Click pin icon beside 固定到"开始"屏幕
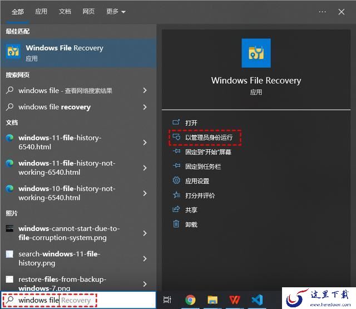This screenshot has height=309, width=356. coord(176,151)
